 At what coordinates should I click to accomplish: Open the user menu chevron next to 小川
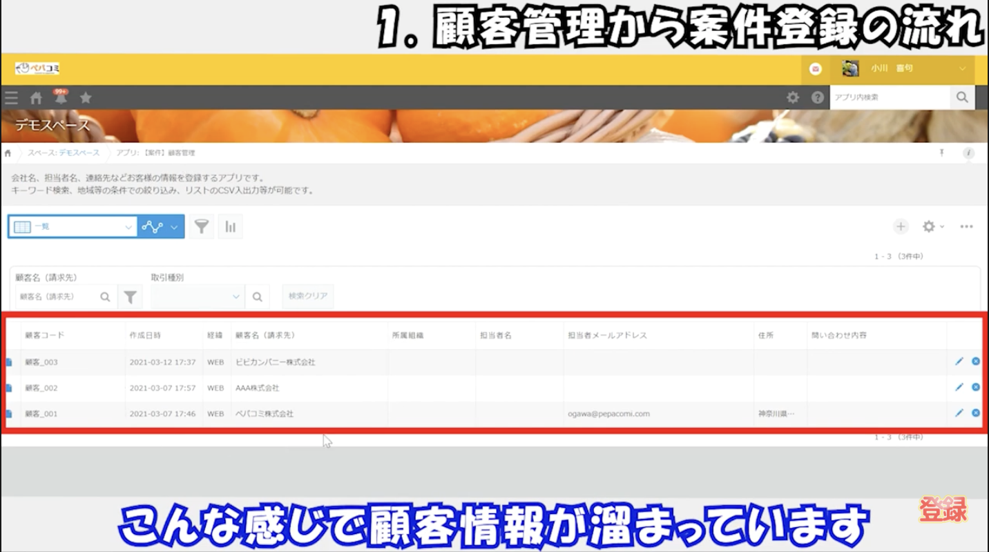[962, 69]
